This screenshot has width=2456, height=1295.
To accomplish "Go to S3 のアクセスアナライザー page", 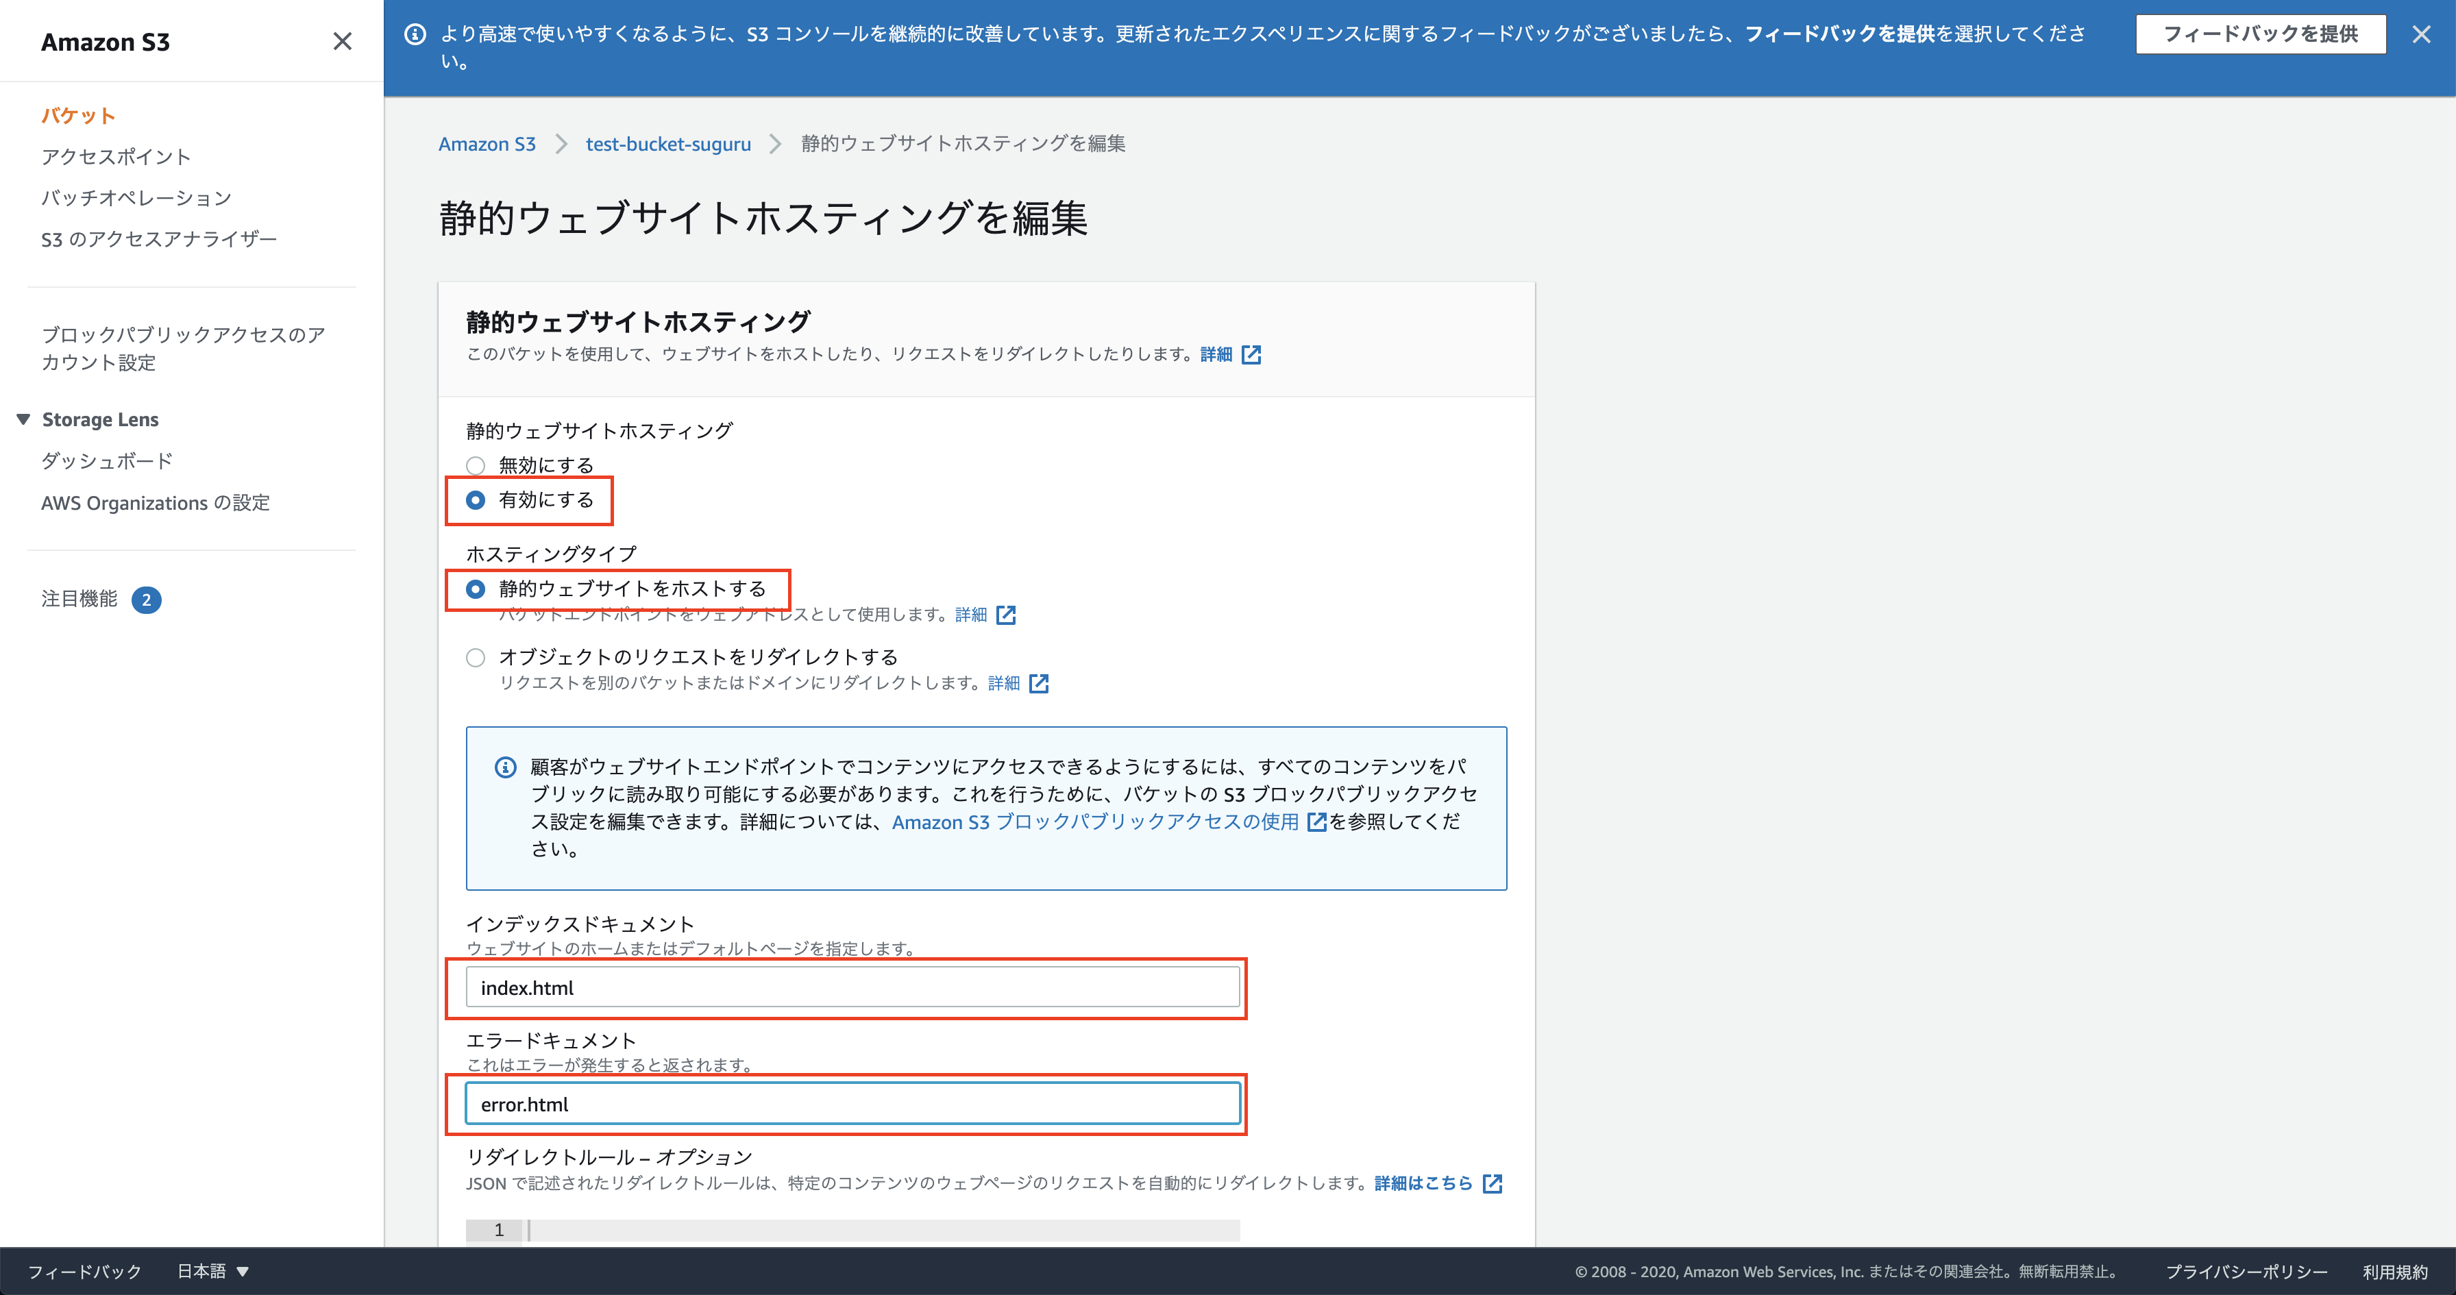I will [158, 239].
